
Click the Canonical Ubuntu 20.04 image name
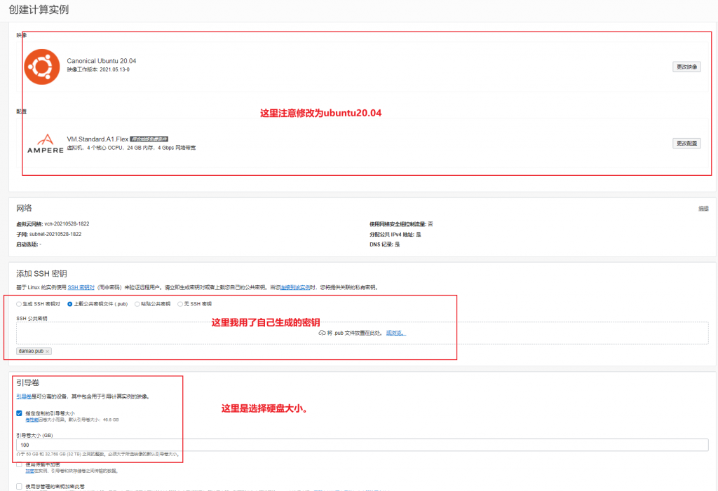[x=101, y=61]
